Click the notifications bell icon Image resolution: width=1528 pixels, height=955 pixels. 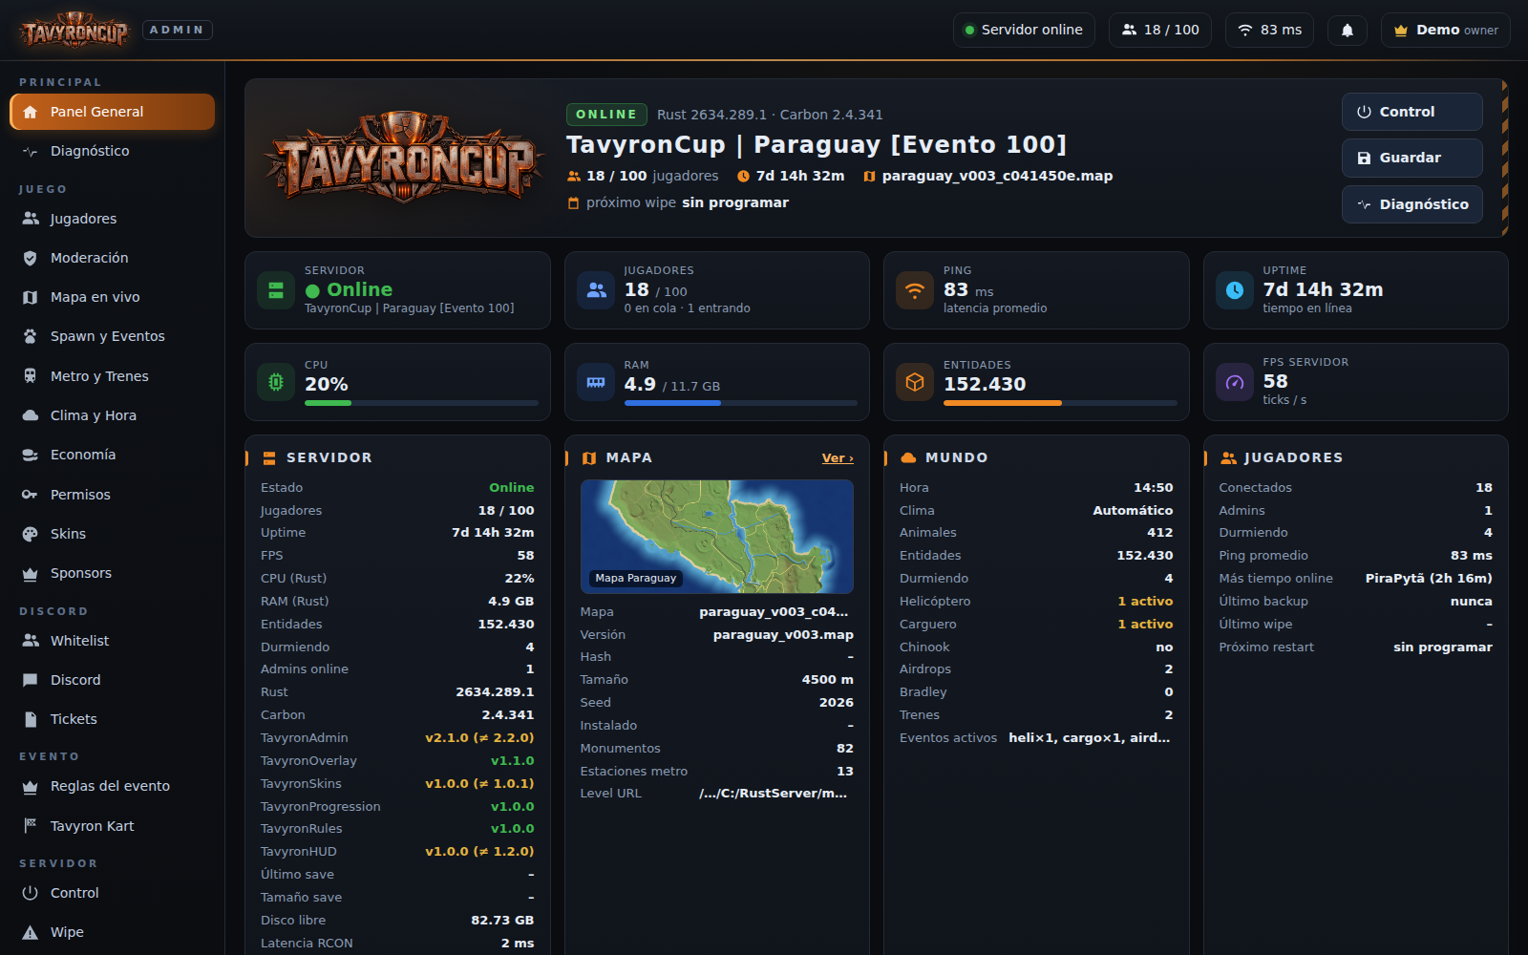click(1347, 31)
